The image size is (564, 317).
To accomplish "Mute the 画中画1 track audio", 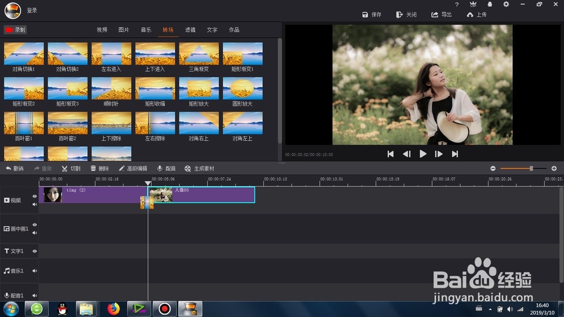I will 34,233.
